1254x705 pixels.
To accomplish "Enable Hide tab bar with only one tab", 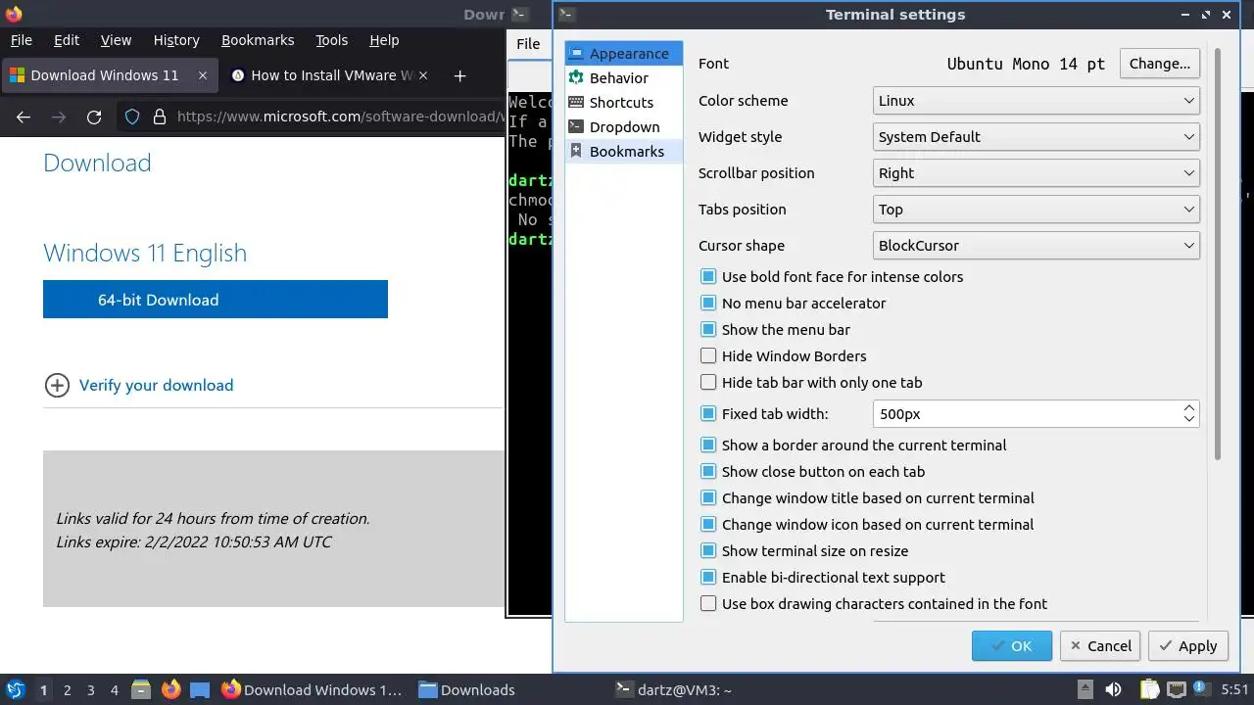I will (x=708, y=383).
